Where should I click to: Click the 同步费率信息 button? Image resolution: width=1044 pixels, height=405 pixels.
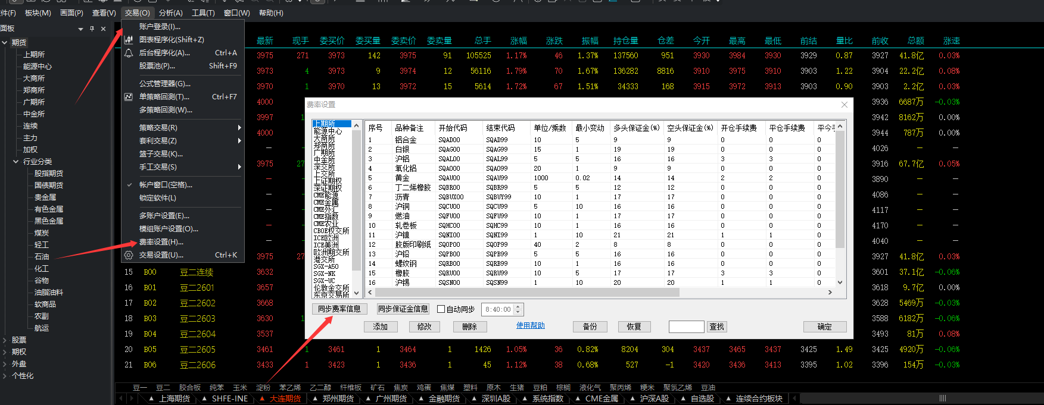pyautogui.click(x=339, y=309)
